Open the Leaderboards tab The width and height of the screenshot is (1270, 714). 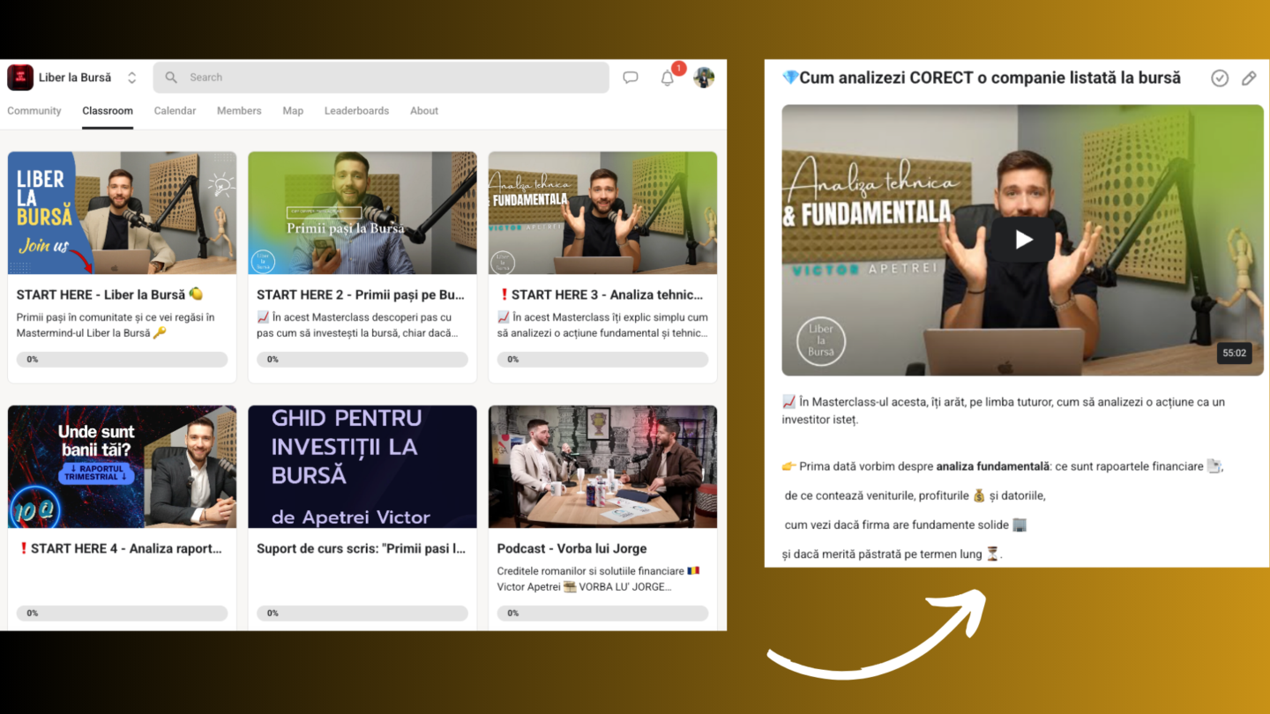[x=356, y=111]
